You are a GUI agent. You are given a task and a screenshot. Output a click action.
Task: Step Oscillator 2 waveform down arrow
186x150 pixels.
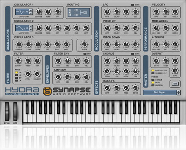coord(31,30)
